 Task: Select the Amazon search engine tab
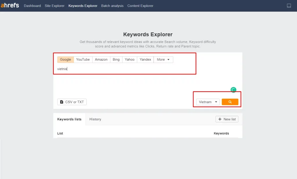[x=101, y=59]
